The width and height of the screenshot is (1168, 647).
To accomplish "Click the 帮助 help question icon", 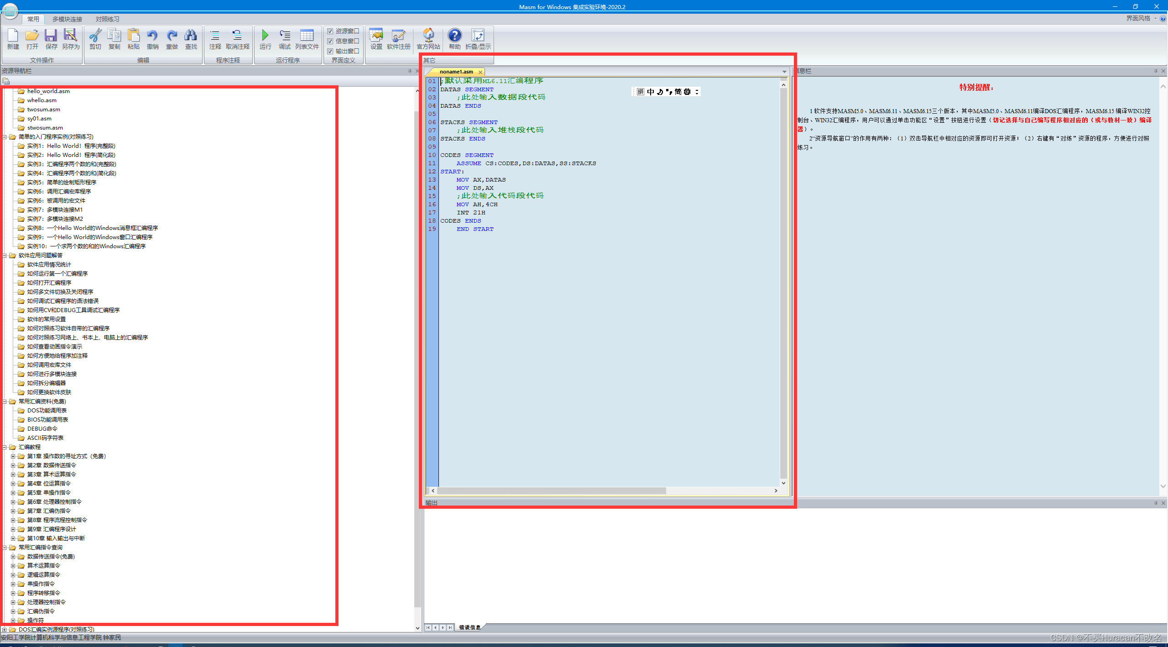I will point(454,36).
